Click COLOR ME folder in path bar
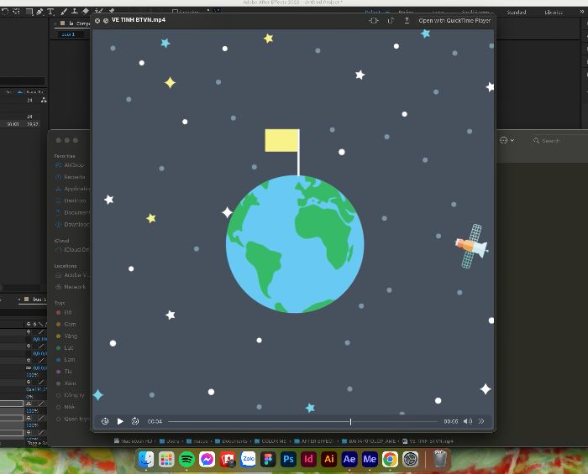Image resolution: width=588 pixels, height=474 pixels. tap(270, 441)
